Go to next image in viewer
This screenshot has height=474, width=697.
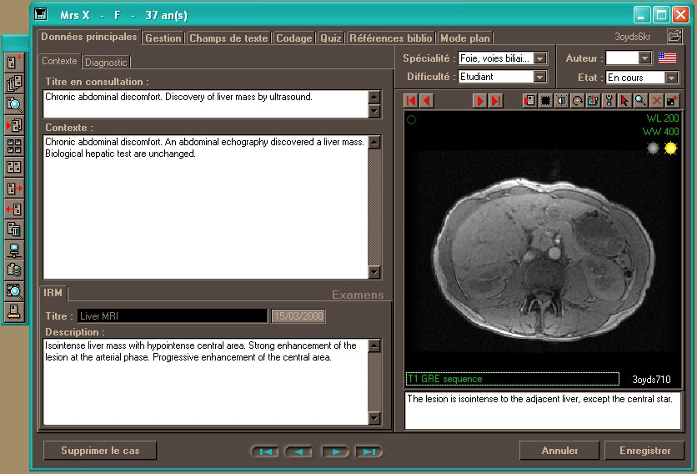point(480,101)
